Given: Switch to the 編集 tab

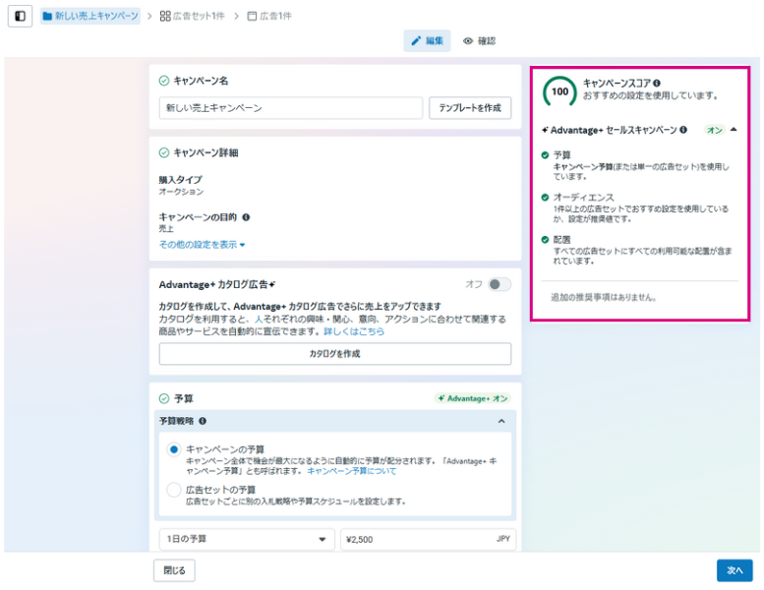Looking at the screenshot, I should pyautogui.click(x=427, y=41).
